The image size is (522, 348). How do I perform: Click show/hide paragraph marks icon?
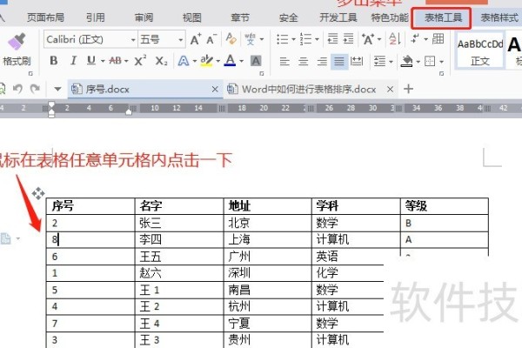pos(415,39)
